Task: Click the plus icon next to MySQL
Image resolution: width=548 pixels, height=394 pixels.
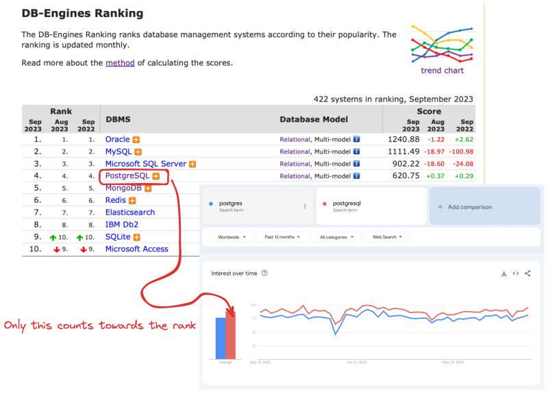Action: point(138,152)
